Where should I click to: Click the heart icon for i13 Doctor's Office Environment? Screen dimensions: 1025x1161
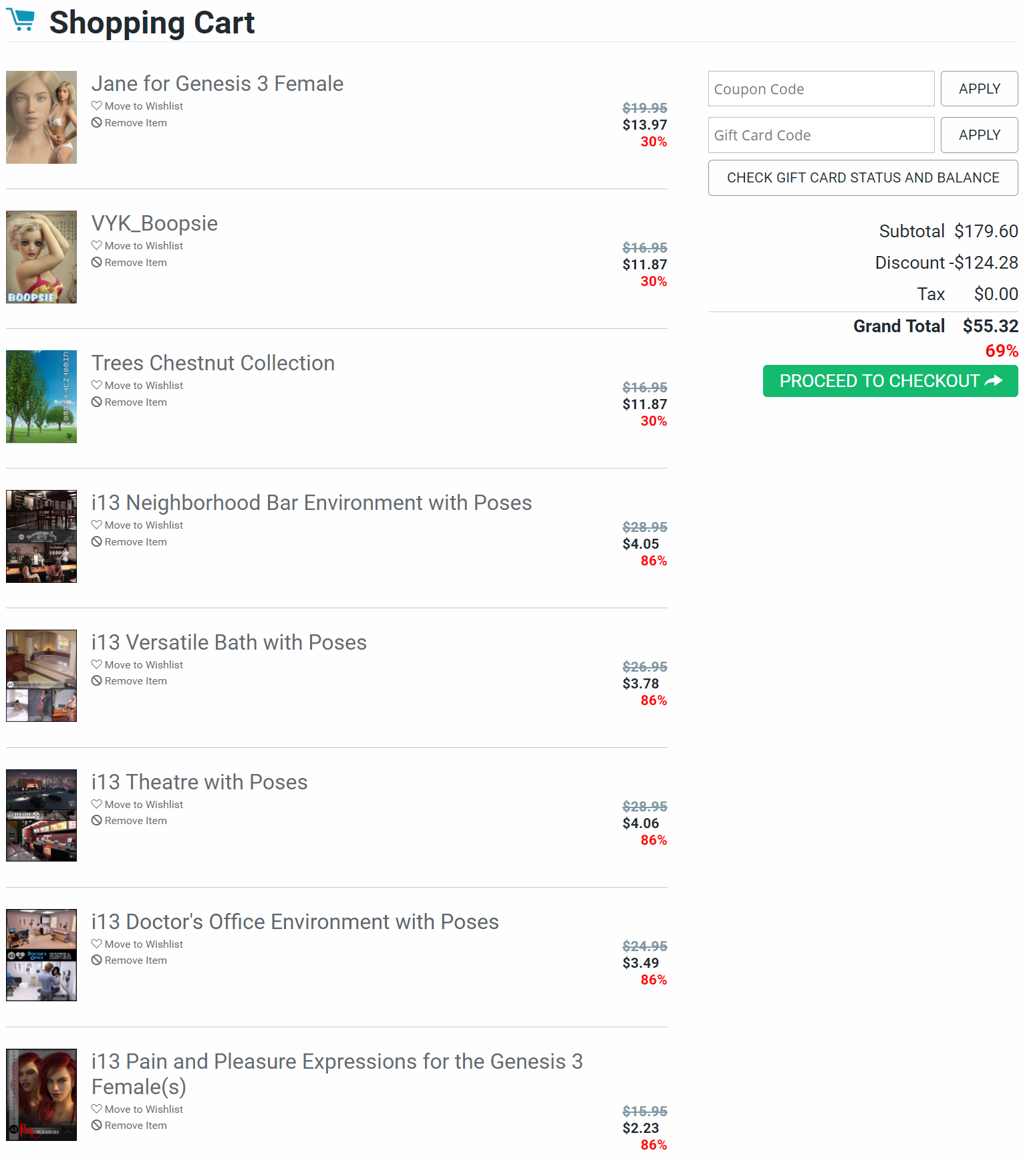pos(97,944)
